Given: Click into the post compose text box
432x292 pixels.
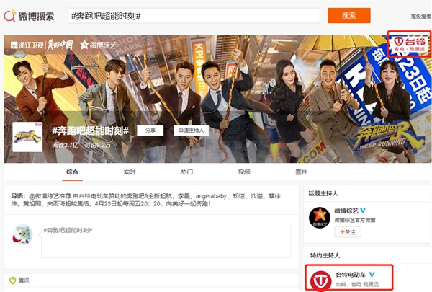Looking at the screenshot, I should coord(166,241).
